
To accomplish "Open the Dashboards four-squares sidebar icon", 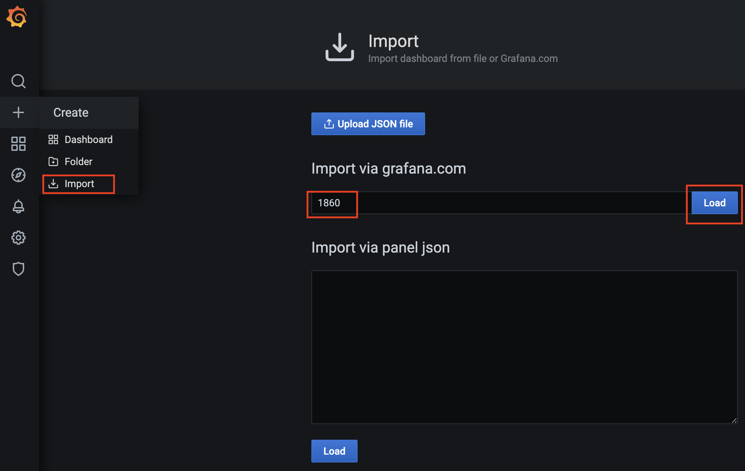I will (x=18, y=144).
